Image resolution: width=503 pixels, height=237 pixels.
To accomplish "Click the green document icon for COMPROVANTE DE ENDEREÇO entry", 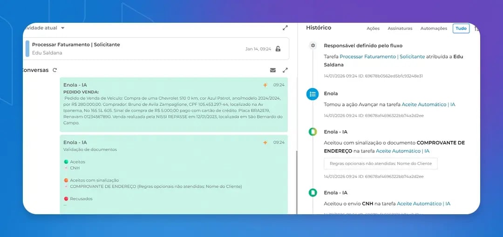I will [x=313, y=132].
